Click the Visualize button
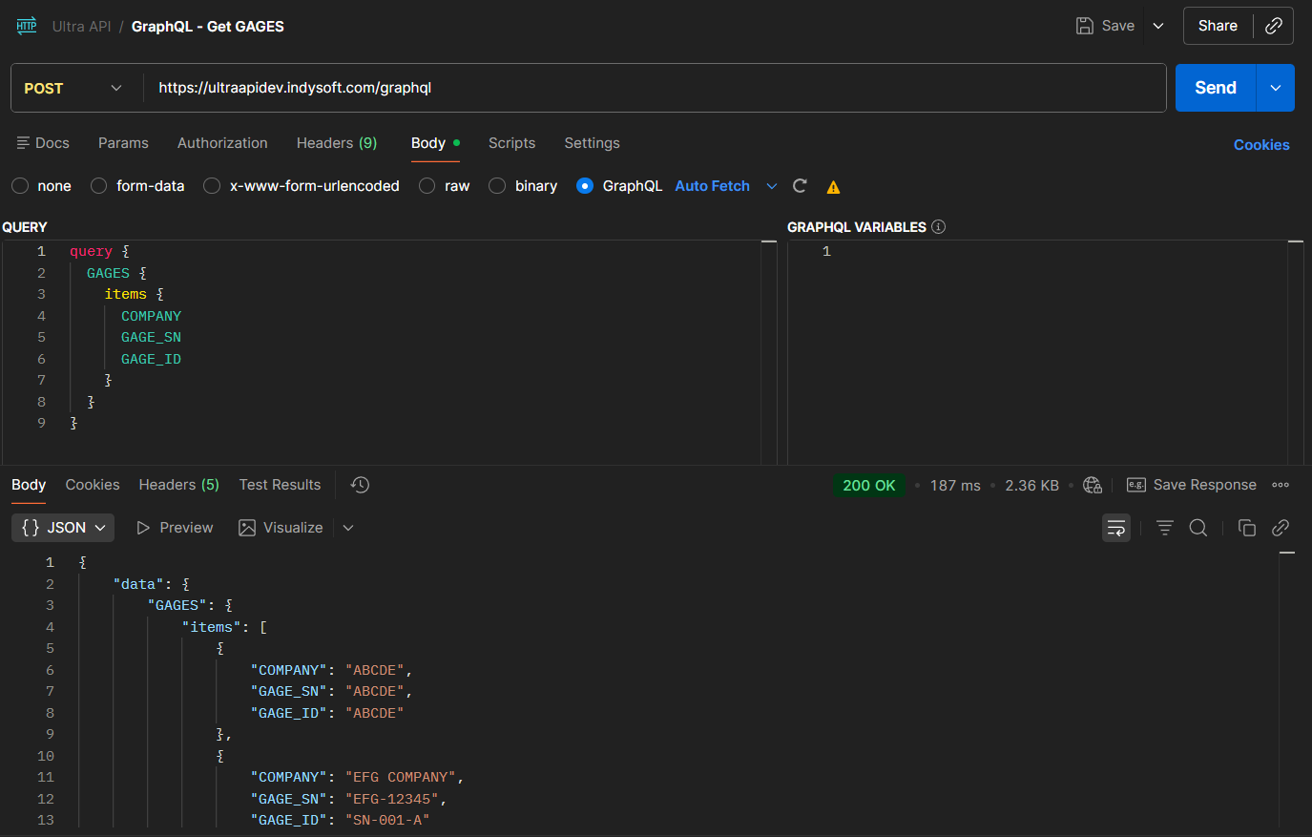This screenshot has width=1312, height=837. pyautogui.click(x=281, y=528)
